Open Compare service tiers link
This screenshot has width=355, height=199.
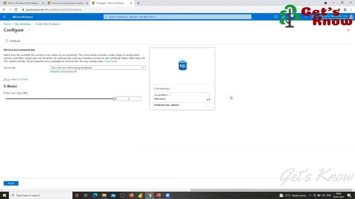tap(63, 71)
